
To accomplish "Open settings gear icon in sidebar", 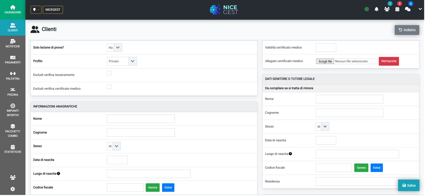I will (13, 189).
